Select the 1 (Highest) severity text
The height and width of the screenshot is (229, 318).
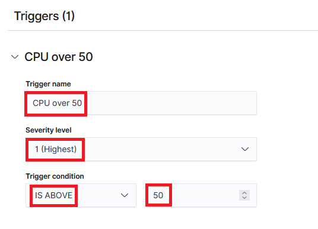56,149
